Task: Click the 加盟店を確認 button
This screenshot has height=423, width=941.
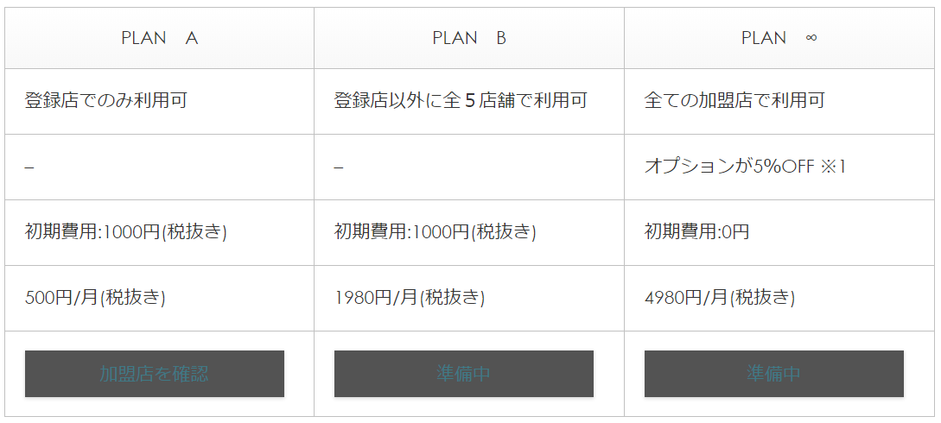Action: pos(154,374)
